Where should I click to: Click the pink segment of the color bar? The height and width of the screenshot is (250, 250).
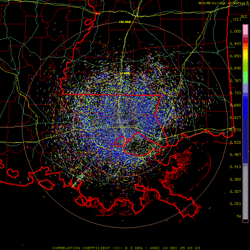pos(245,29)
